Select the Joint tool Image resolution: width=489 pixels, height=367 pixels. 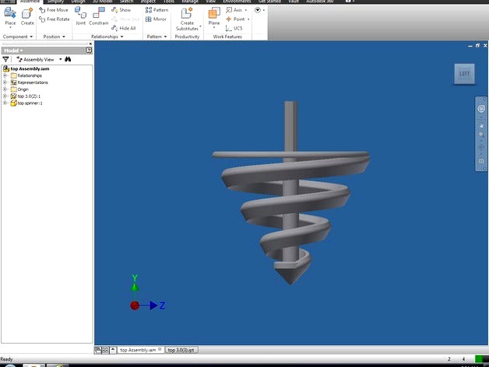tap(80, 14)
